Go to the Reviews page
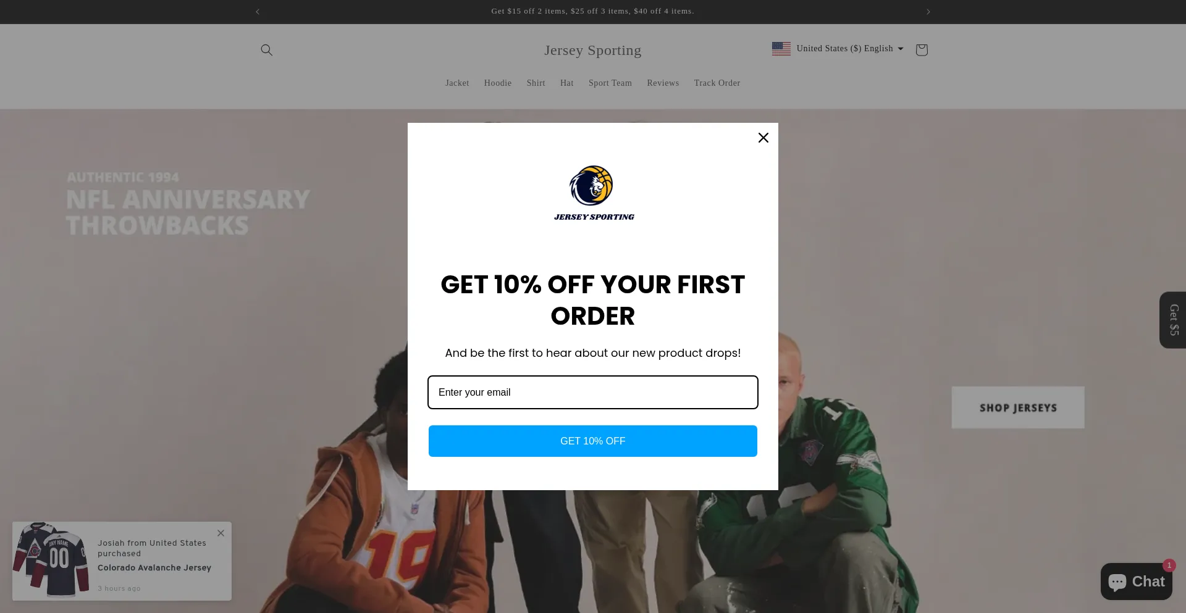 (663, 83)
